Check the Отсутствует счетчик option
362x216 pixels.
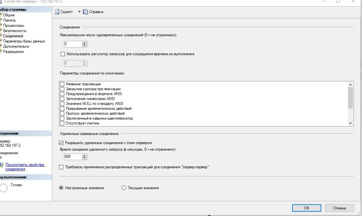[62, 124]
